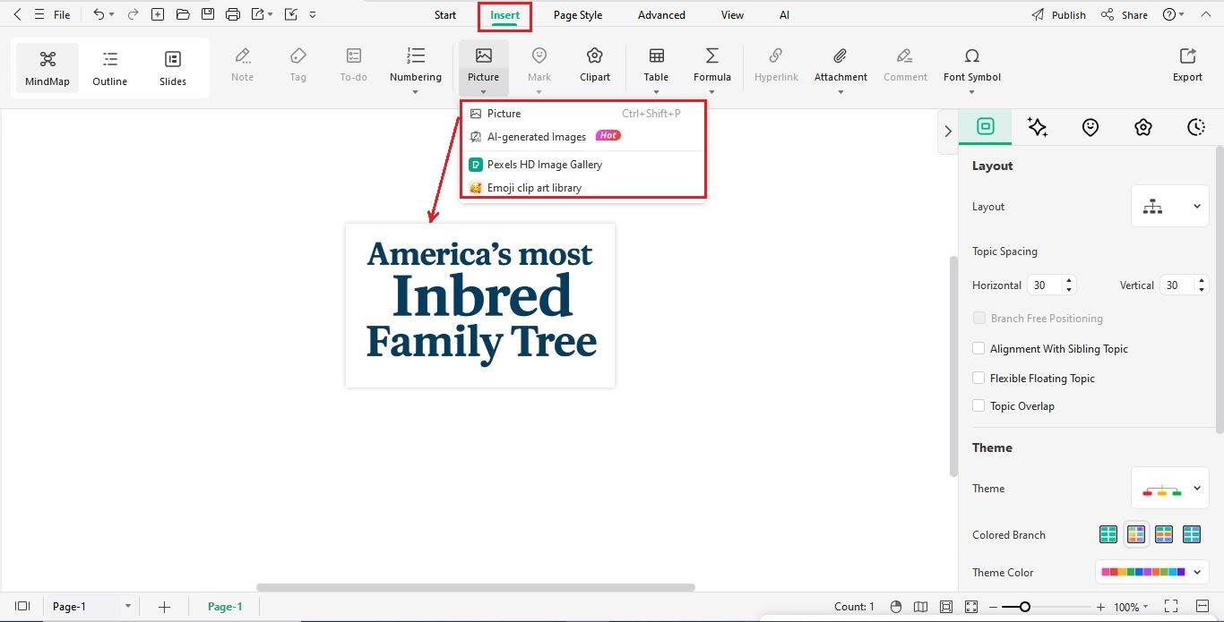
Task: Enable Topic Overlap checkbox
Action: point(979,406)
